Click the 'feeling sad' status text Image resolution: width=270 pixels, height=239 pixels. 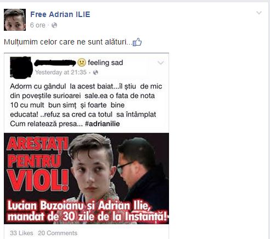[x=105, y=63]
